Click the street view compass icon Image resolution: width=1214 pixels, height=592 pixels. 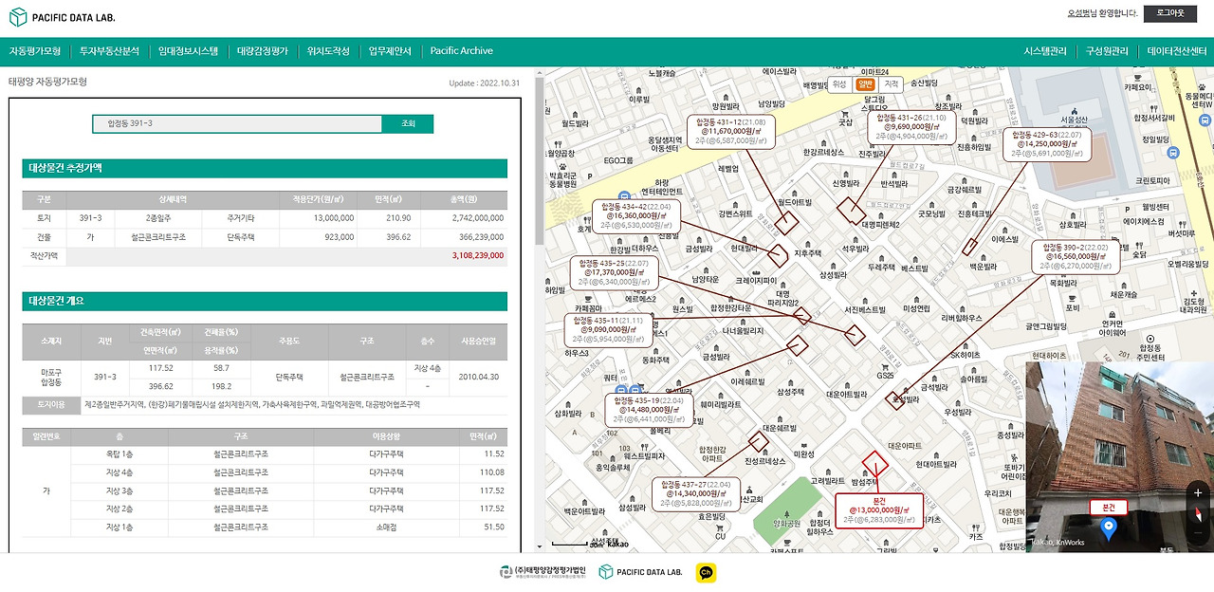click(1198, 515)
